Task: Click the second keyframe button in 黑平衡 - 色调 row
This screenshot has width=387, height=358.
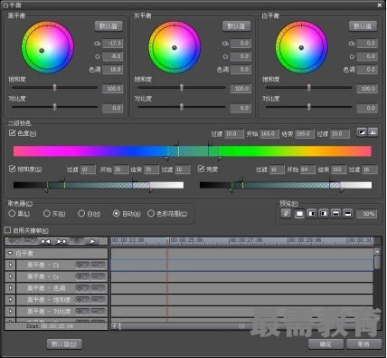Action: pyautogui.click(x=98, y=288)
